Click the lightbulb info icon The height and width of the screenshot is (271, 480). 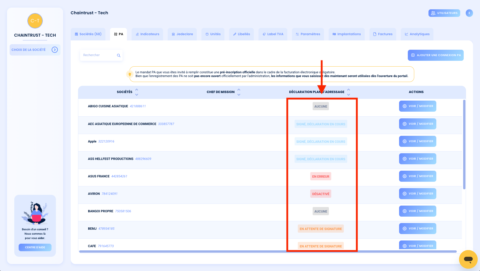pyautogui.click(x=130, y=74)
